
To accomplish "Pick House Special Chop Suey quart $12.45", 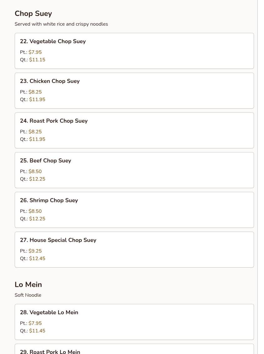I will click(37, 259).
